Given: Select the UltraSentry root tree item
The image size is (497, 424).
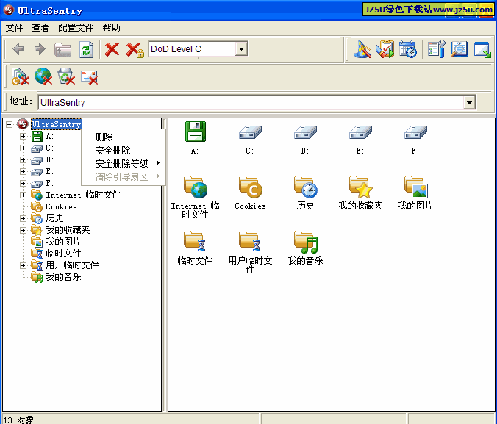Looking at the screenshot, I should tap(57, 124).
